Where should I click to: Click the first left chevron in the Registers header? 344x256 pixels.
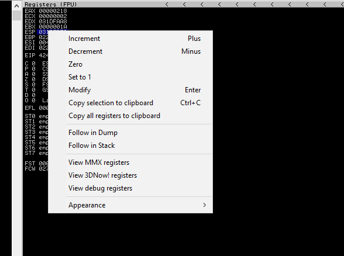coord(167,5)
